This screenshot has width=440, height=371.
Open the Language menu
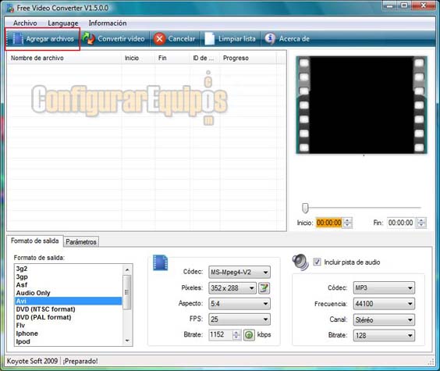point(63,23)
